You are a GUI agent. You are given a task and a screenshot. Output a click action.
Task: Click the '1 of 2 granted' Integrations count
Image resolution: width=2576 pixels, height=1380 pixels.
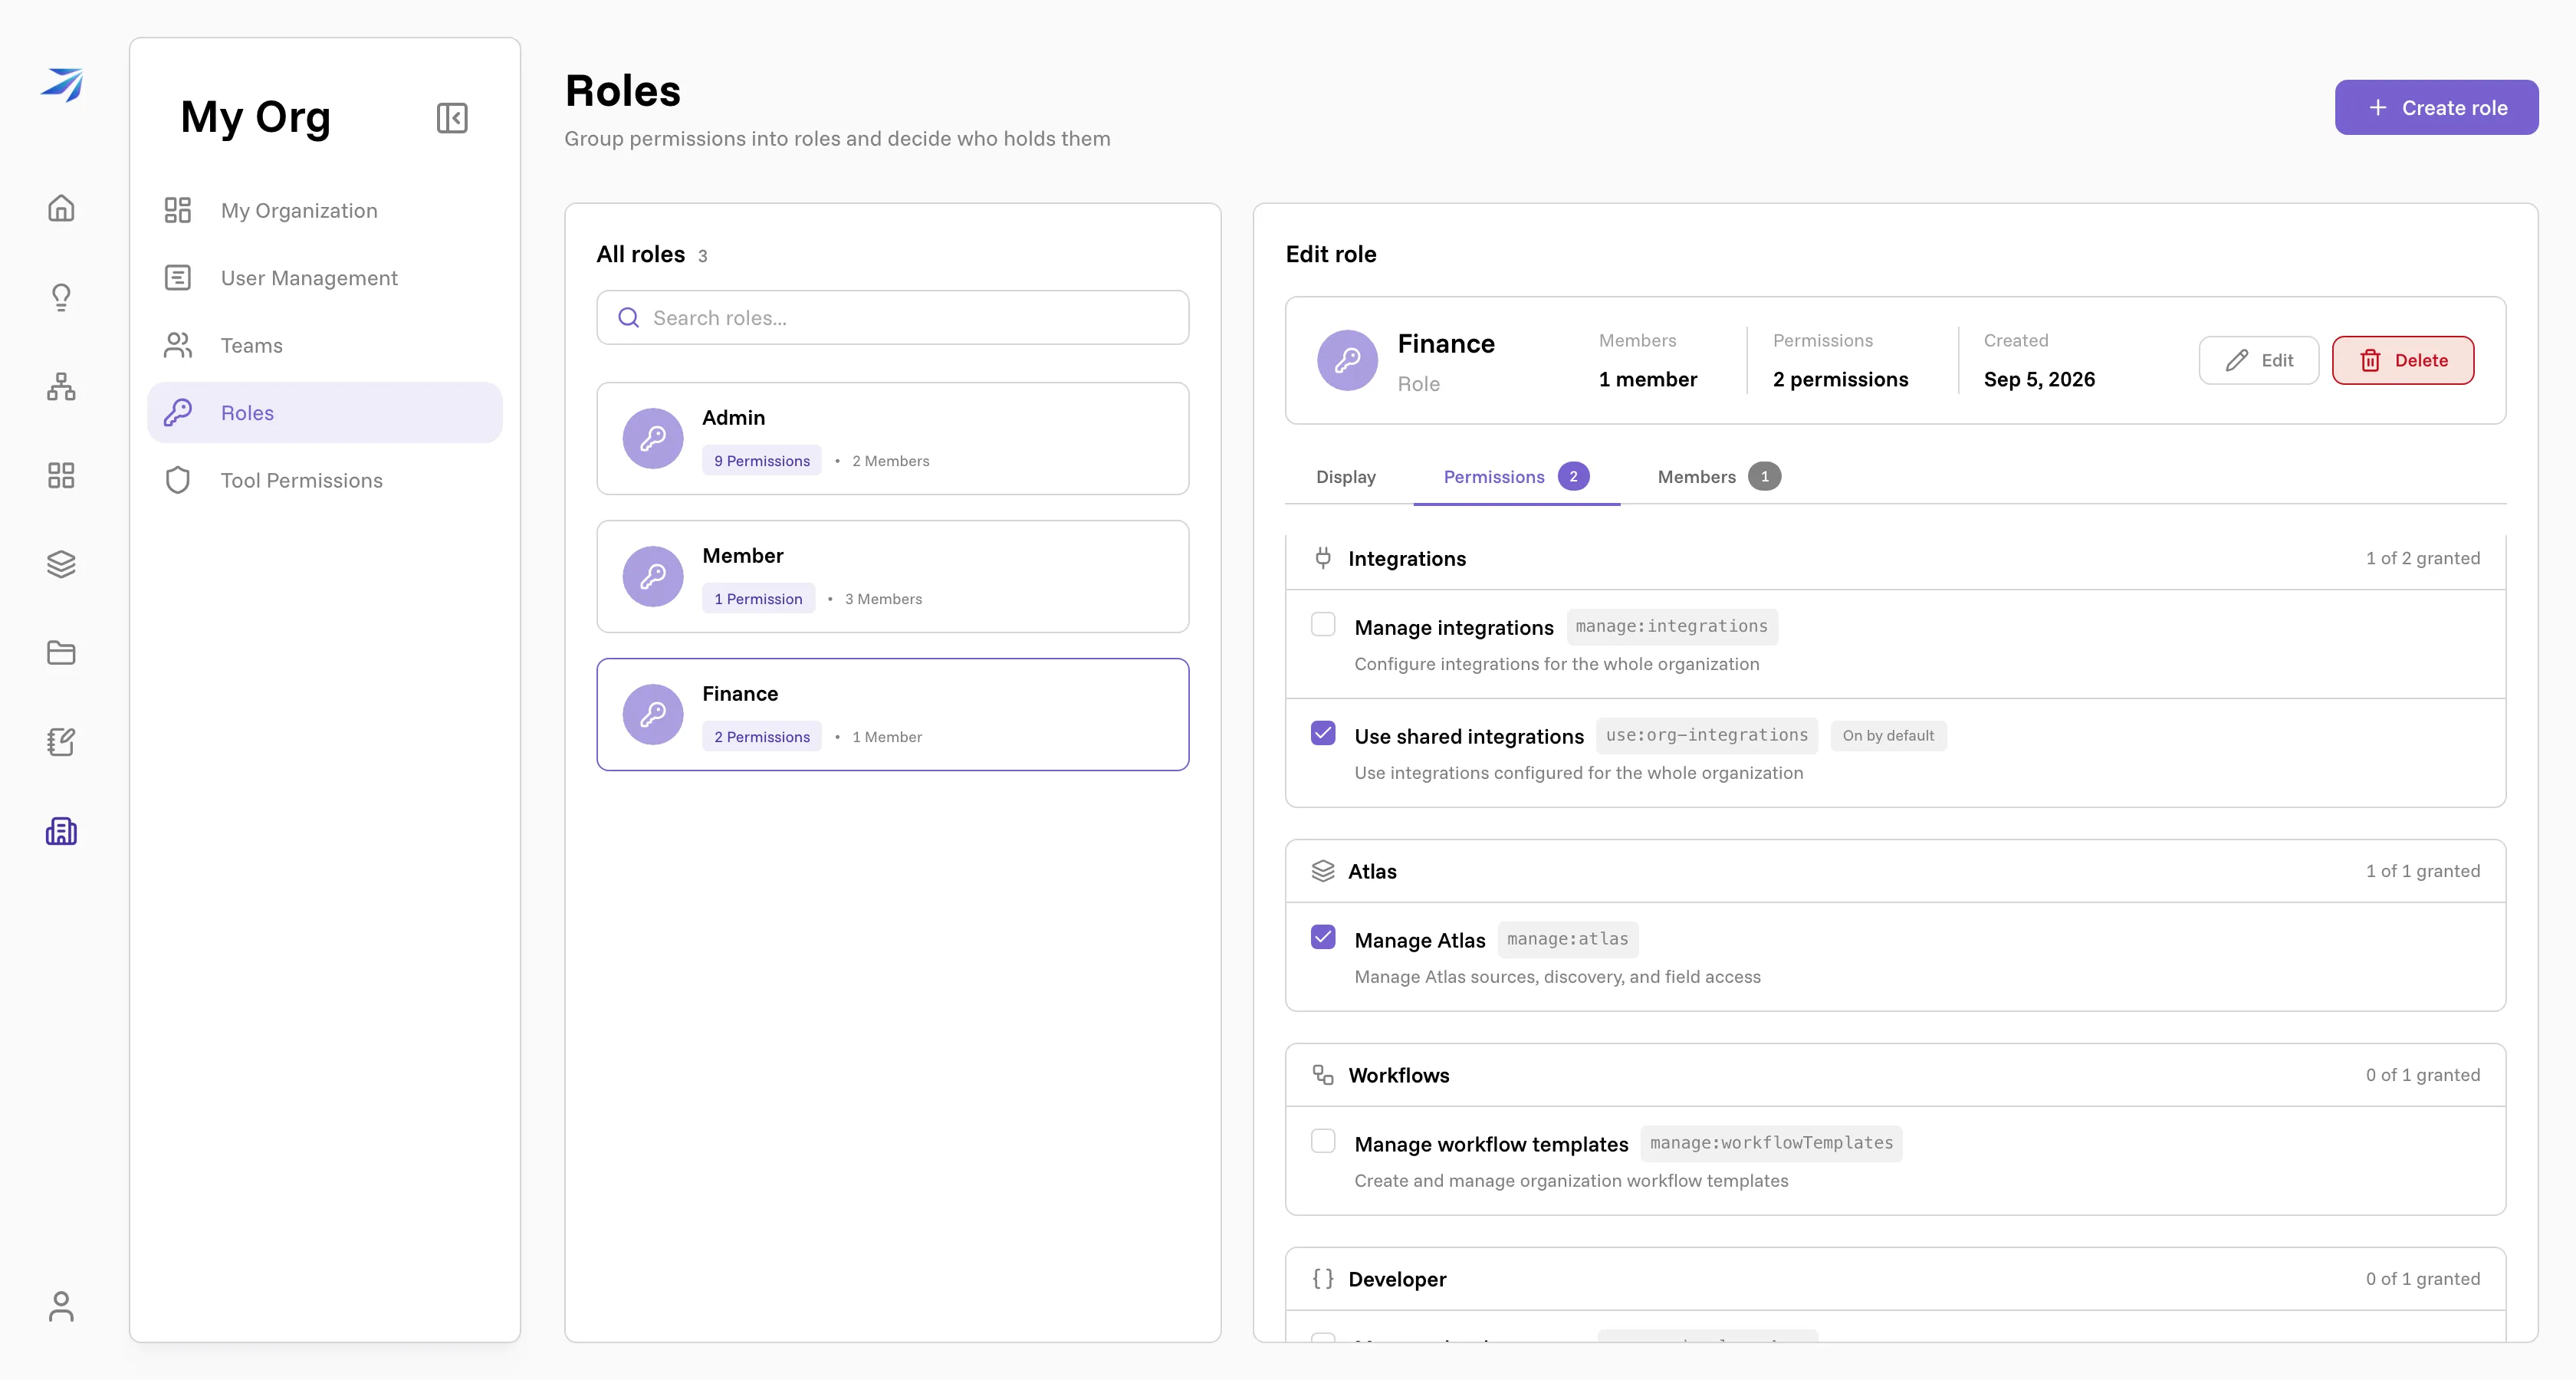2422,558
